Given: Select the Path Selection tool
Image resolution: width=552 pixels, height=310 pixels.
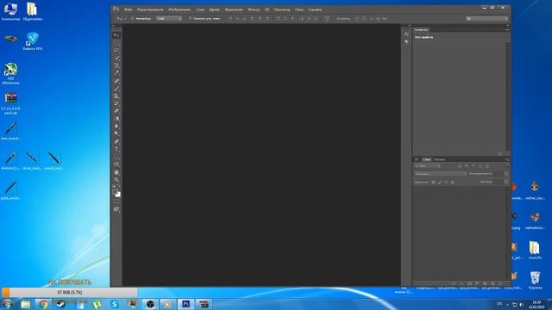Looking at the screenshot, I should (116, 157).
